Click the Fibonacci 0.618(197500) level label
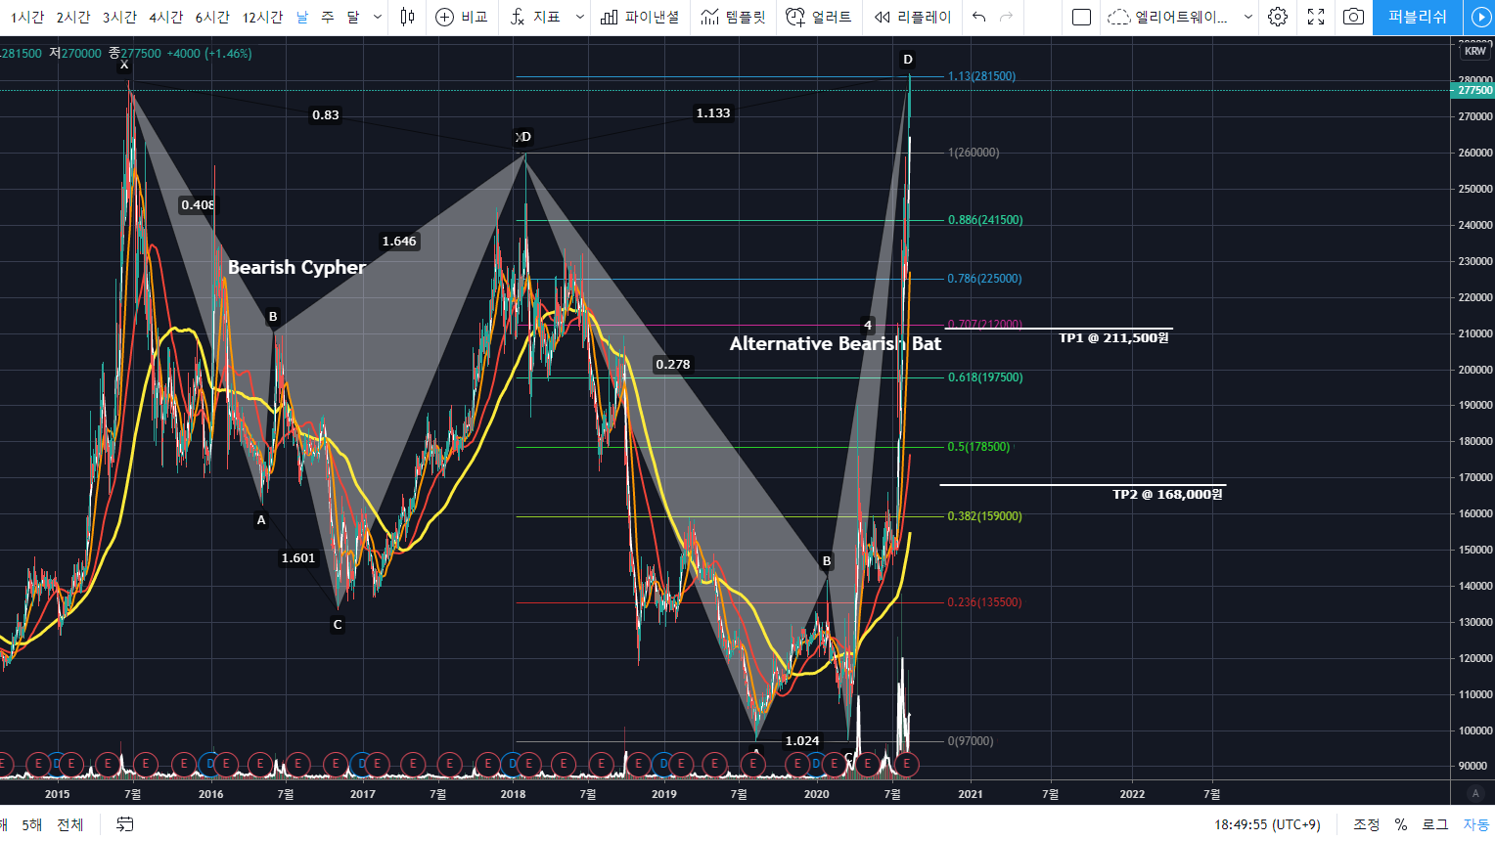The width and height of the screenshot is (1495, 841). pos(985,377)
